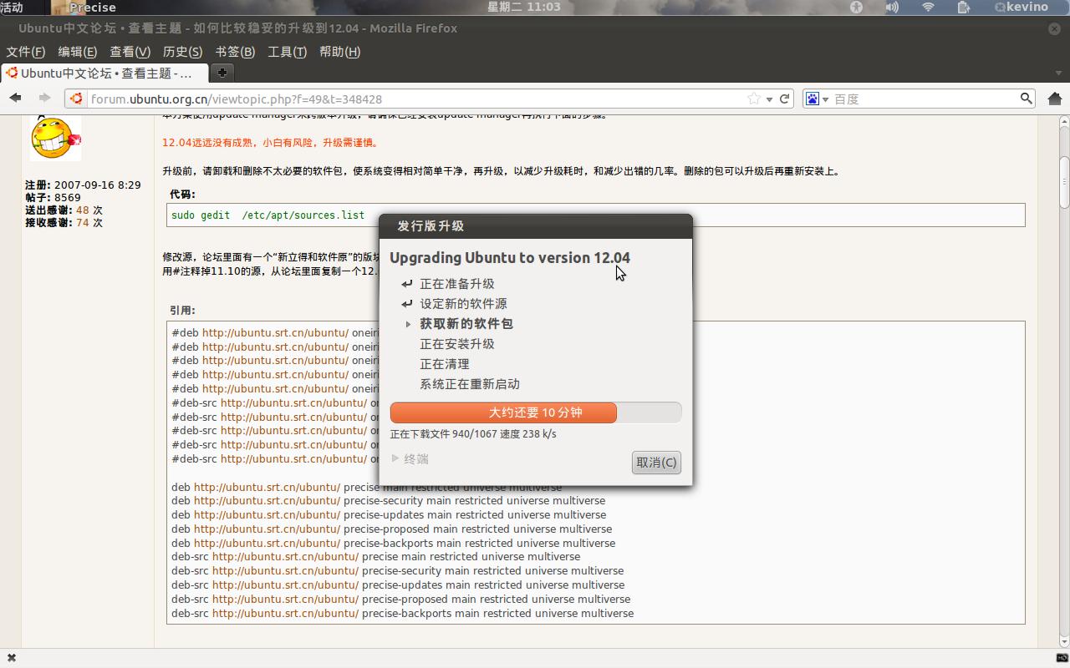Open the ubuntu.srt.cn link on deb-src precise-backports line
1070x668 pixels.
[x=285, y=613]
